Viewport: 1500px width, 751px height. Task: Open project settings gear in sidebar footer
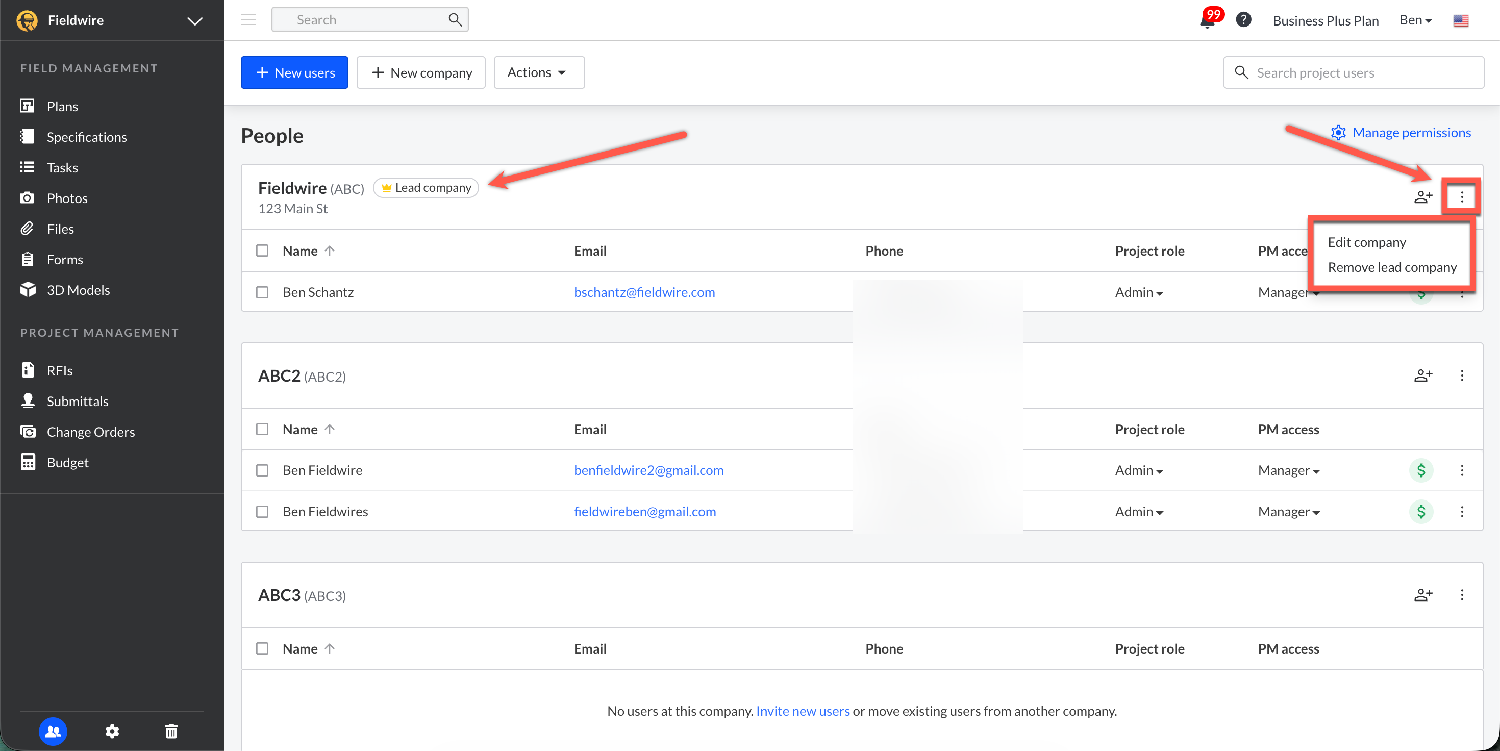[112, 731]
